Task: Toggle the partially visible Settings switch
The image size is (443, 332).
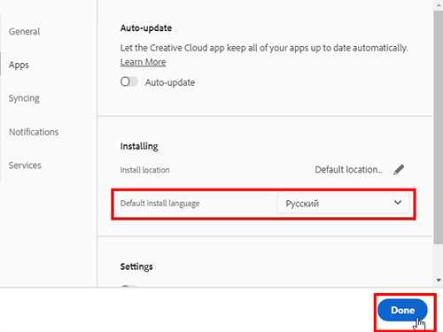Action: (x=128, y=286)
